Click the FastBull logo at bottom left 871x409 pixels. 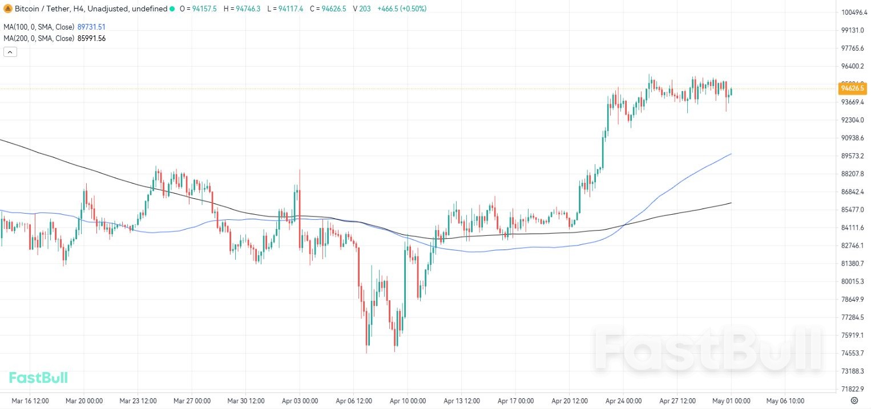pos(38,378)
